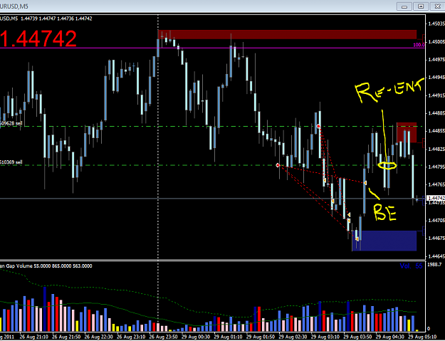
Task: Click the 1.44765 price axis label
Action: tap(436, 184)
